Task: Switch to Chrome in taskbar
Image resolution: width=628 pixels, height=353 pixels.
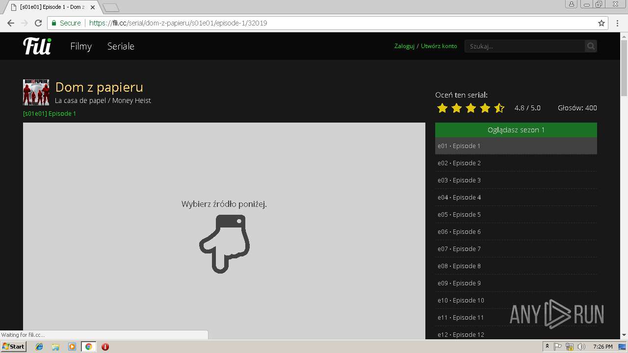Action: [88, 347]
